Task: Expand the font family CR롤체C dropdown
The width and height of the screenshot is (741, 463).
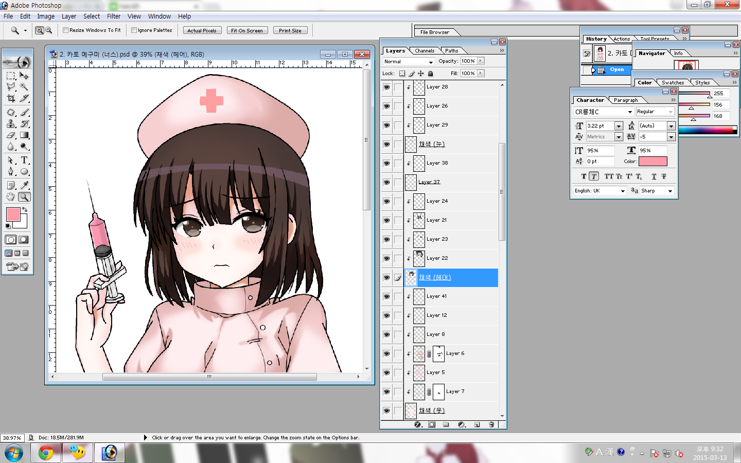Action: pyautogui.click(x=630, y=112)
